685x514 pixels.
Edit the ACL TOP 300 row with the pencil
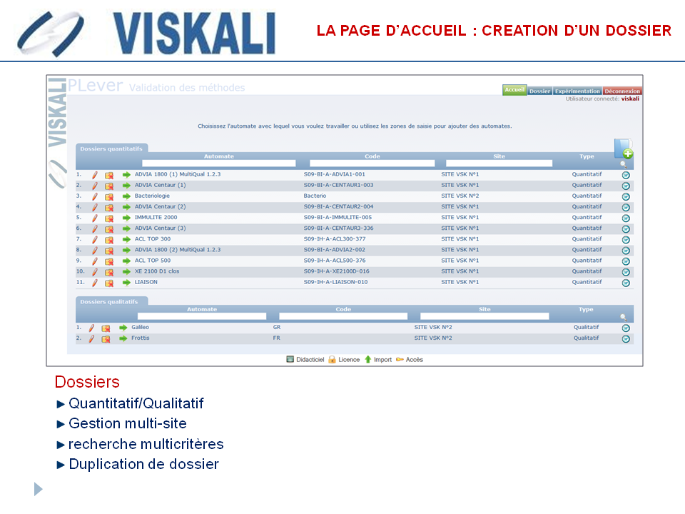coord(95,240)
